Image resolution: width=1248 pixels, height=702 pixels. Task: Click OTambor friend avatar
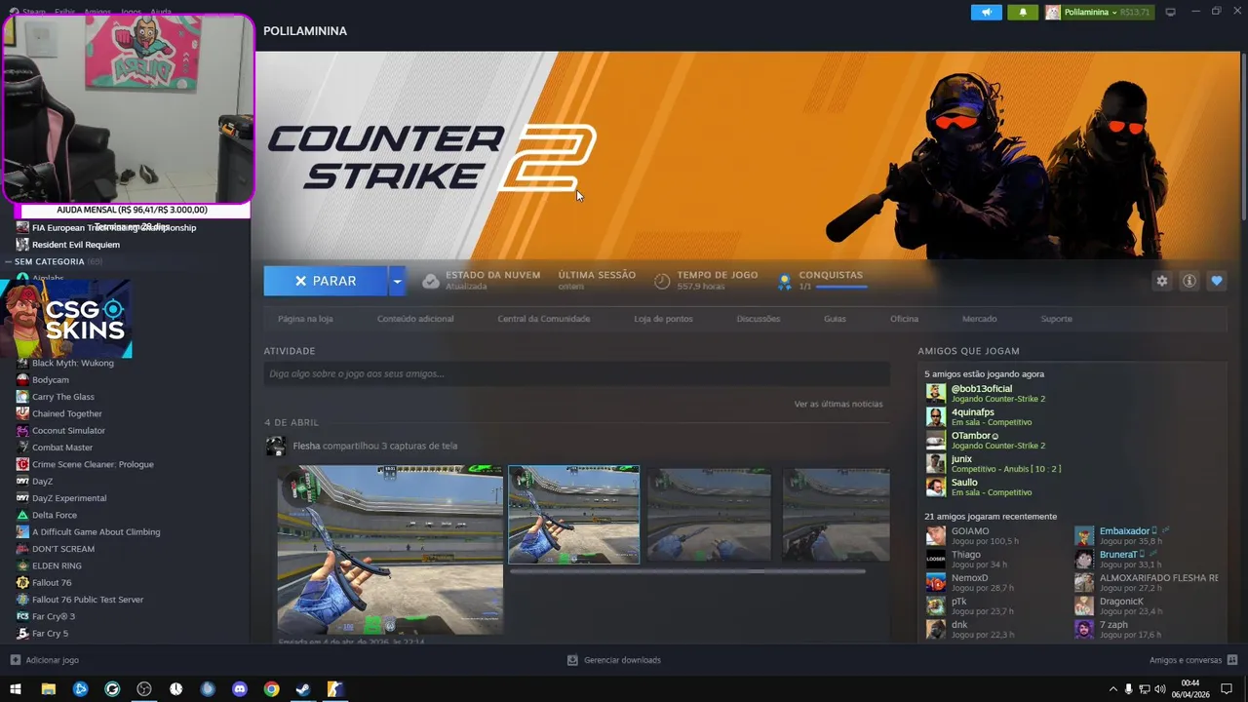(x=936, y=440)
